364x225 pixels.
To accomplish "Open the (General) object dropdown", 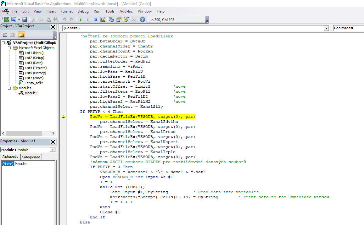I will coord(326,28).
